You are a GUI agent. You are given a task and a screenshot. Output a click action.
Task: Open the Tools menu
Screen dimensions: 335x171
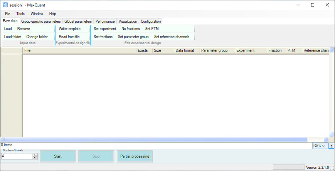click(20, 14)
